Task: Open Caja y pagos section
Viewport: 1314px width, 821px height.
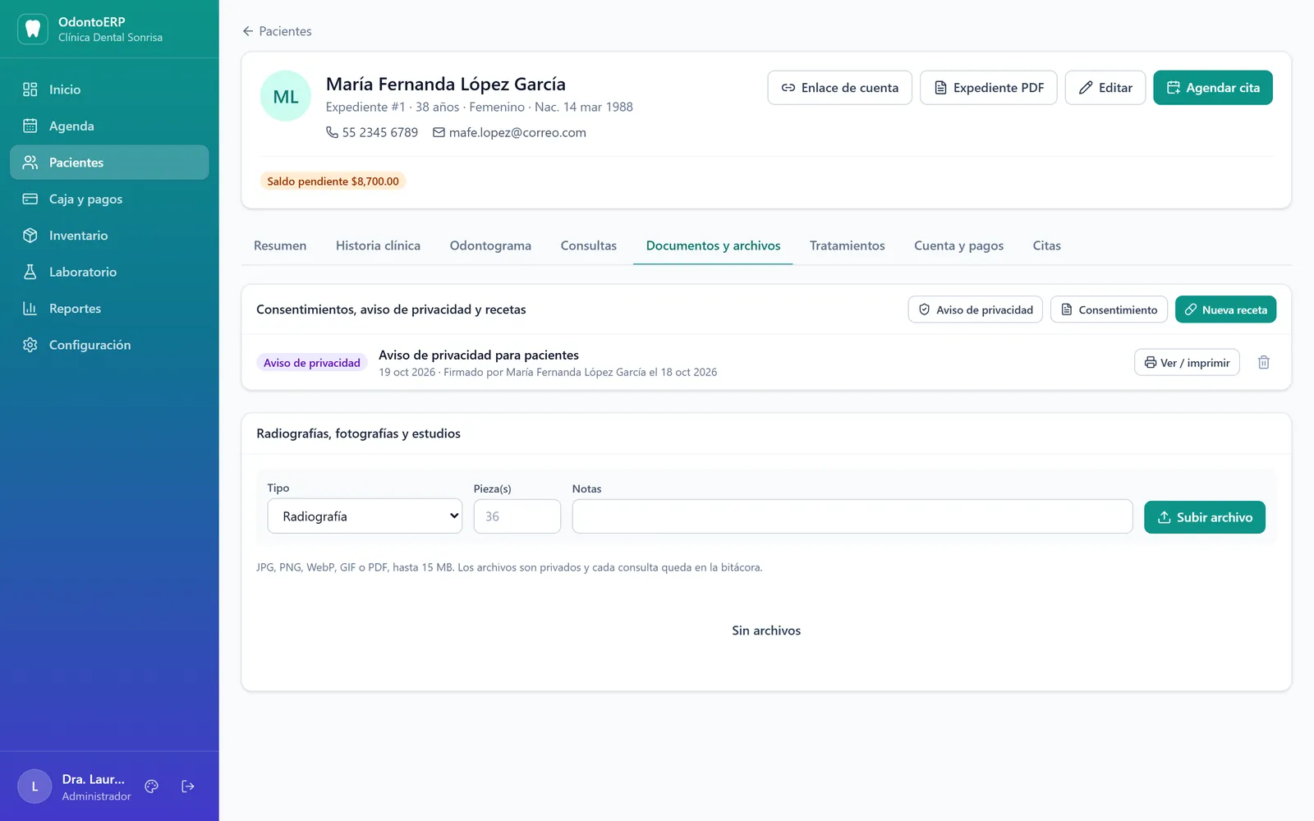Action: pyautogui.click(x=109, y=199)
